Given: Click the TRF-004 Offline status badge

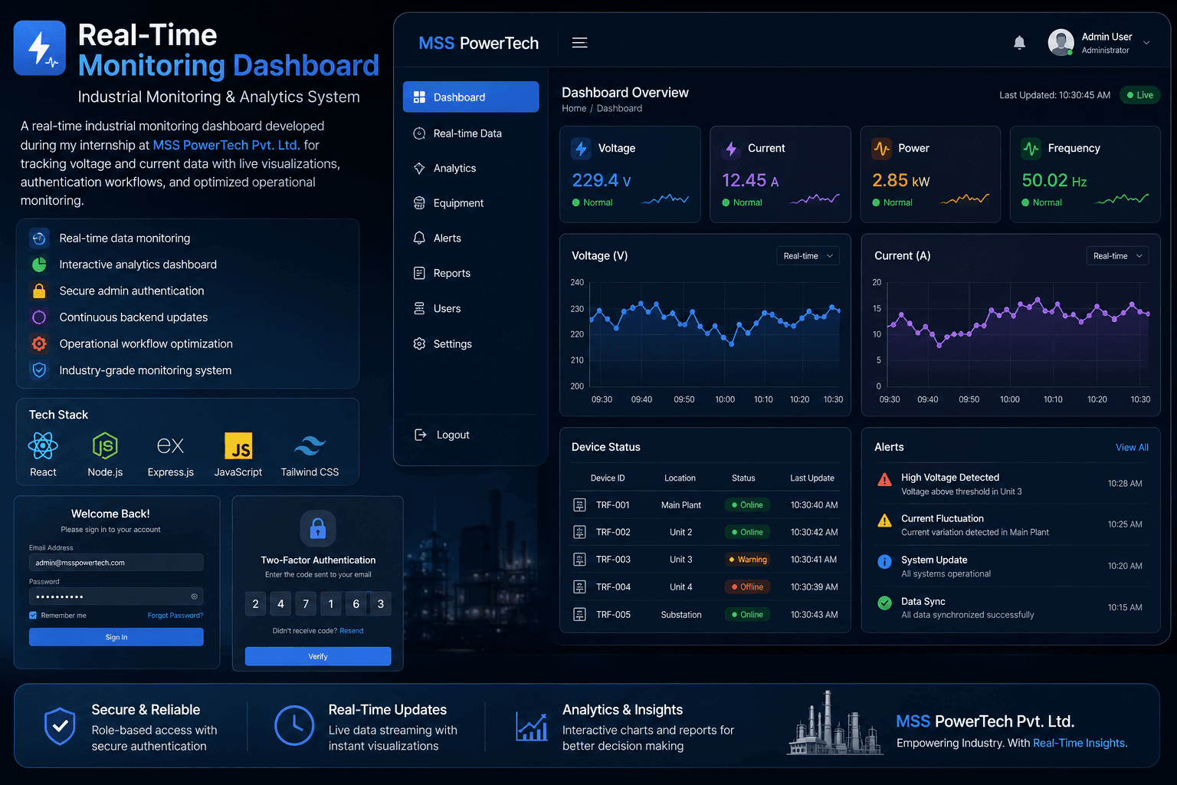Looking at the screenshot, I should pos(747,587).
